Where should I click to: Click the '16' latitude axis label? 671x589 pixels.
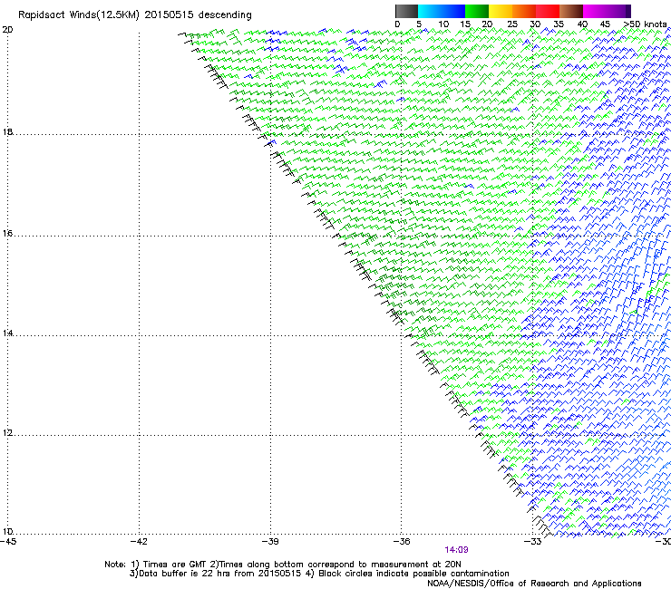(x=7, y=234)
